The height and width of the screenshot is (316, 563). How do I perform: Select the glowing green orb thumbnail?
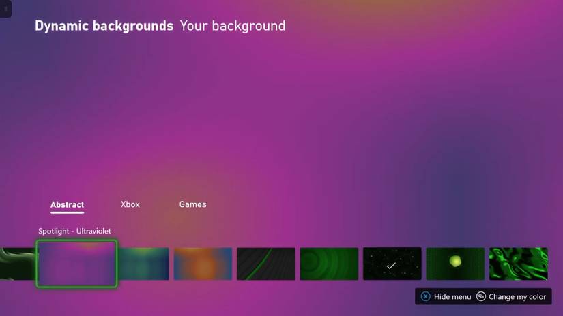click(455, 264)
